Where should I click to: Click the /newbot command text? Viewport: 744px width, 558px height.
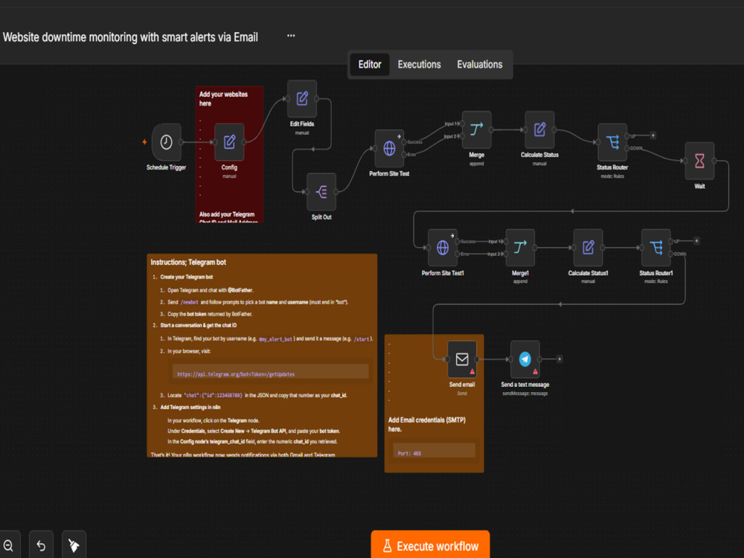[189, 302]
